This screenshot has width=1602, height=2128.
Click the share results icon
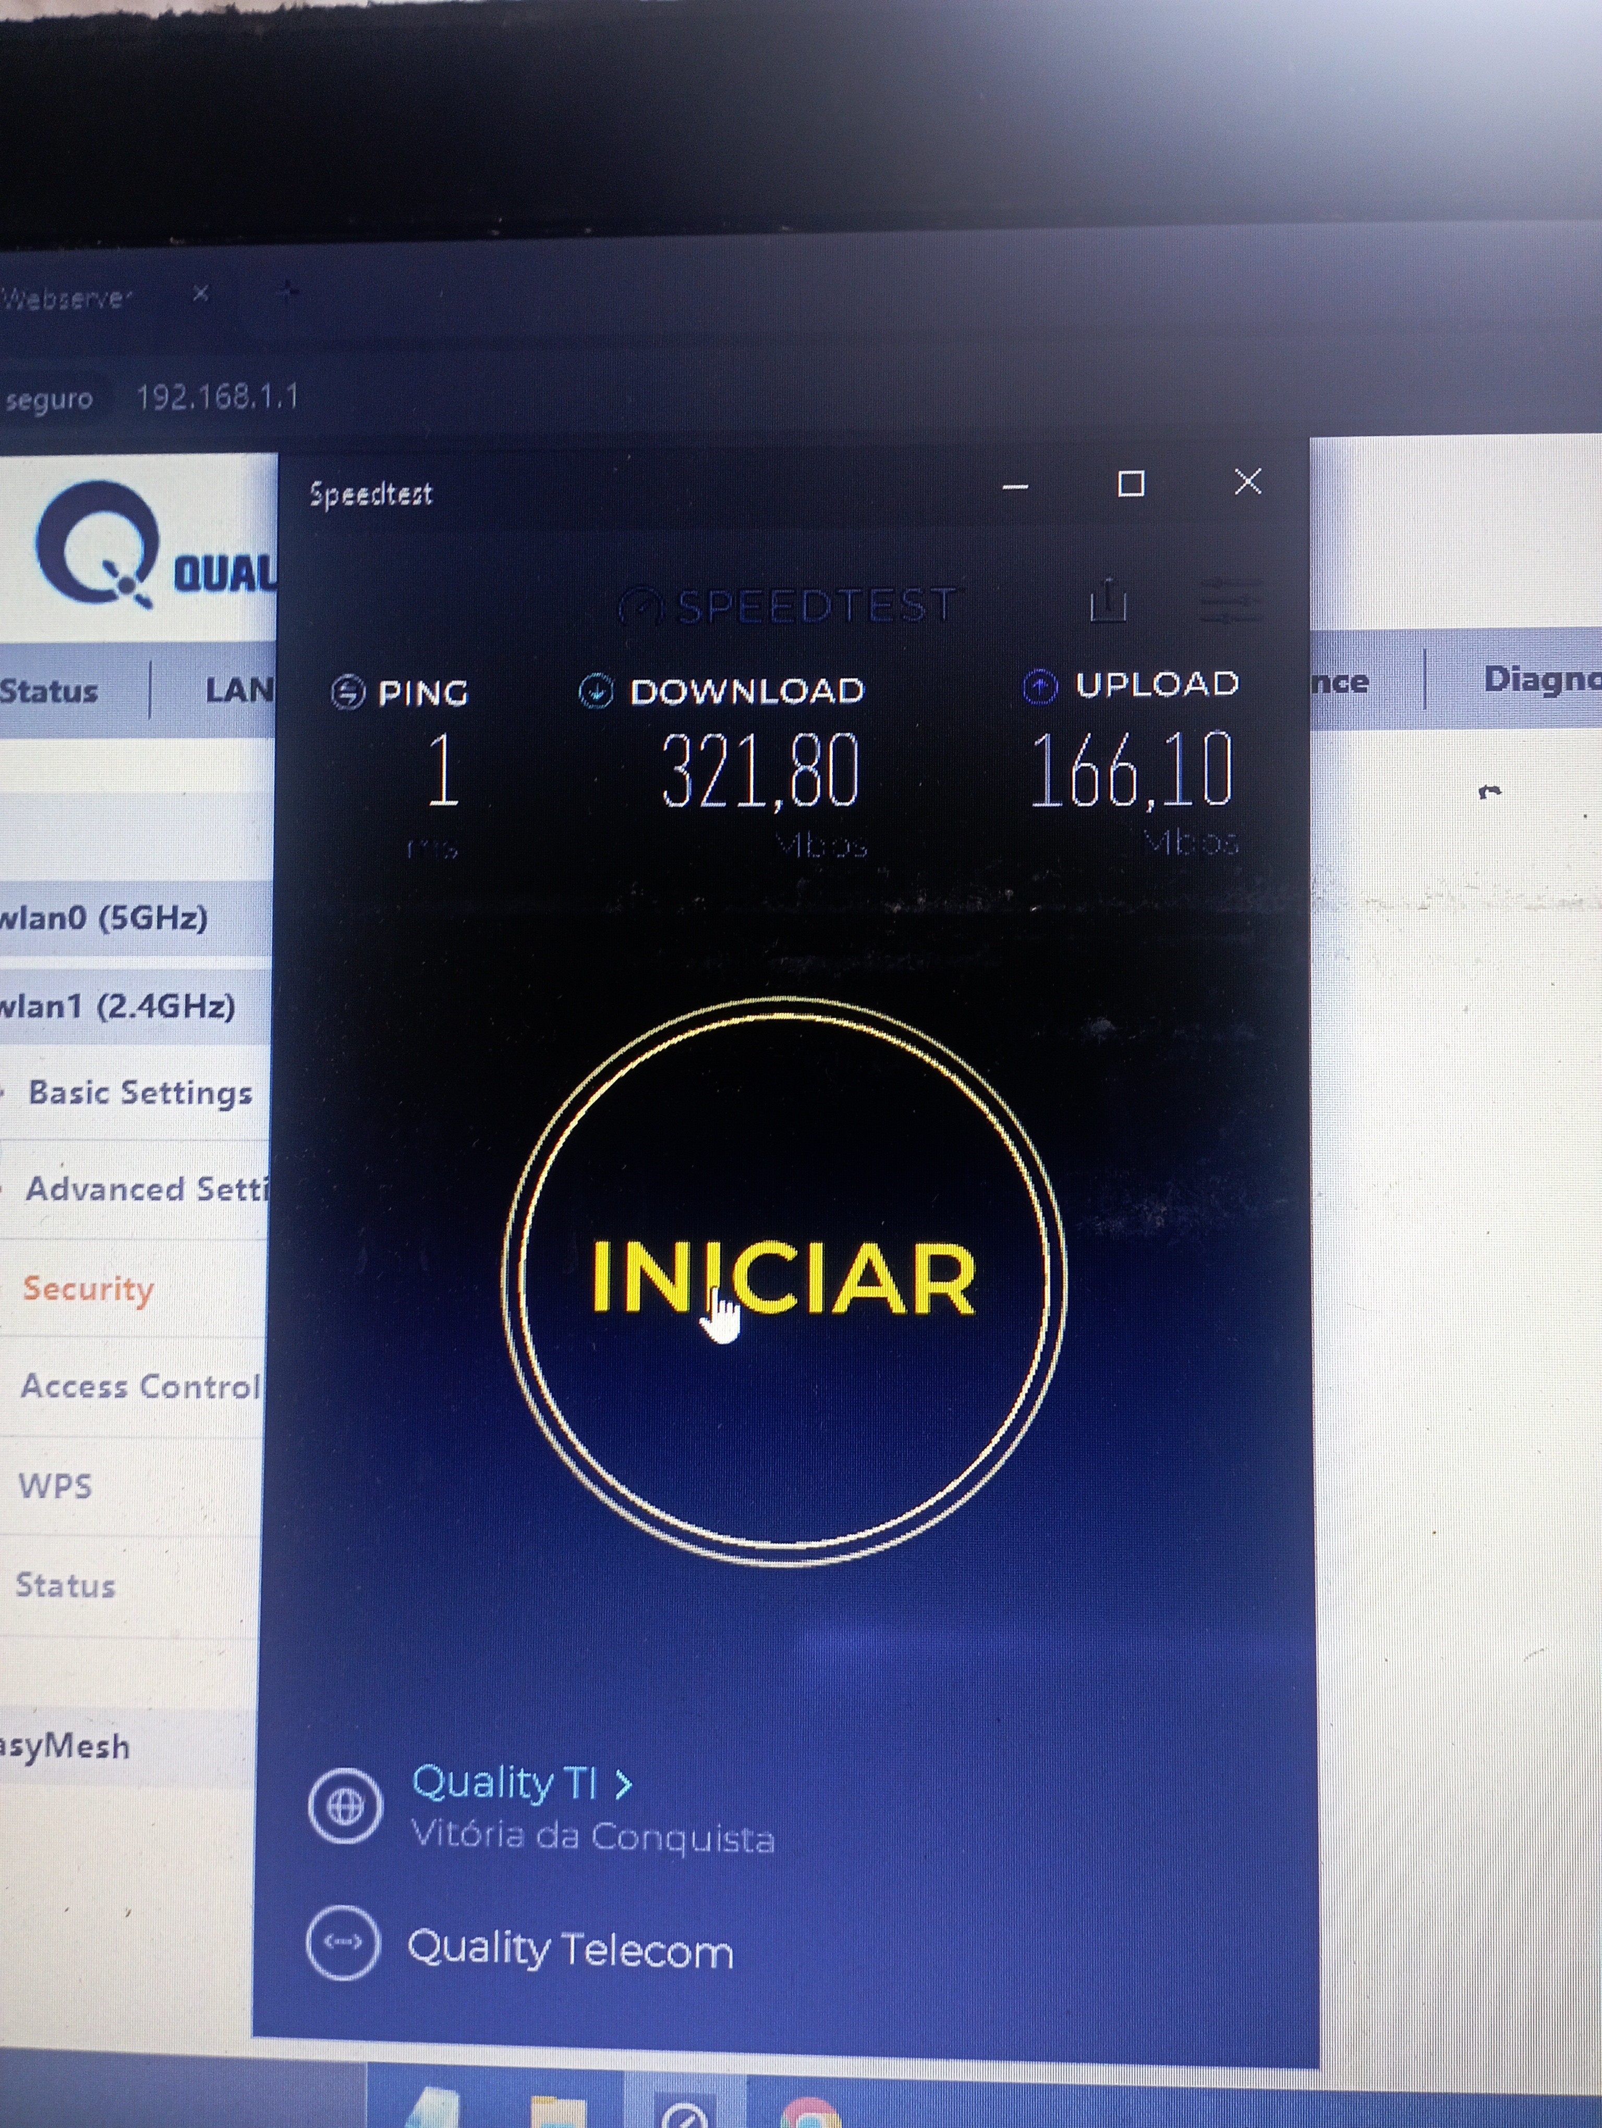[1108, 600]
